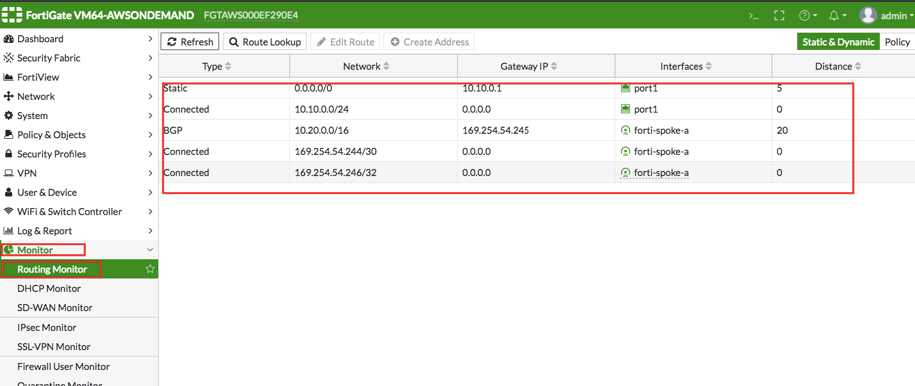Viewport: 915px width, 386px height.
Task: Click the Refresh button
Action: point(190,42)
